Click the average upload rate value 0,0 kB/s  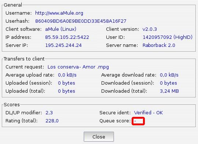[67, 75]
